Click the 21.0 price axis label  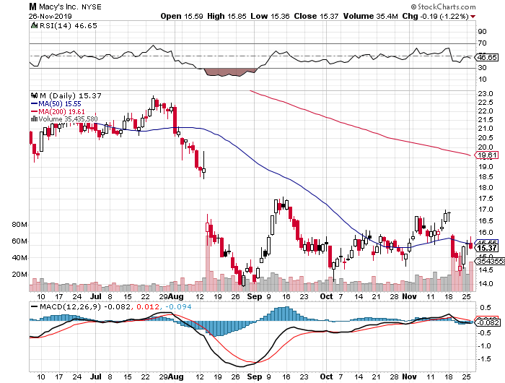pos(486,129)
